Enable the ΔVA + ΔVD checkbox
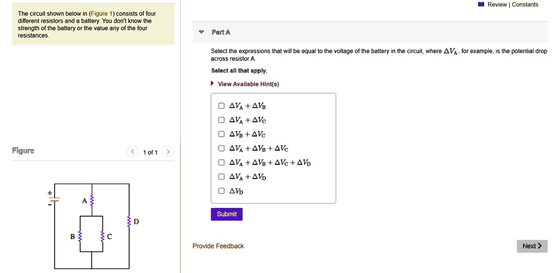 221,177
